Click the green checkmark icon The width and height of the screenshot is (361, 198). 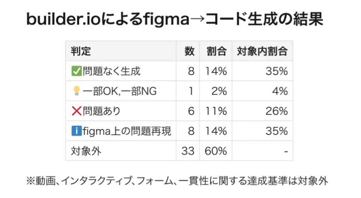[76, 71]
